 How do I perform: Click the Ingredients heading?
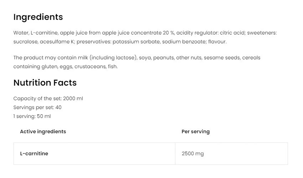[38, 17]
